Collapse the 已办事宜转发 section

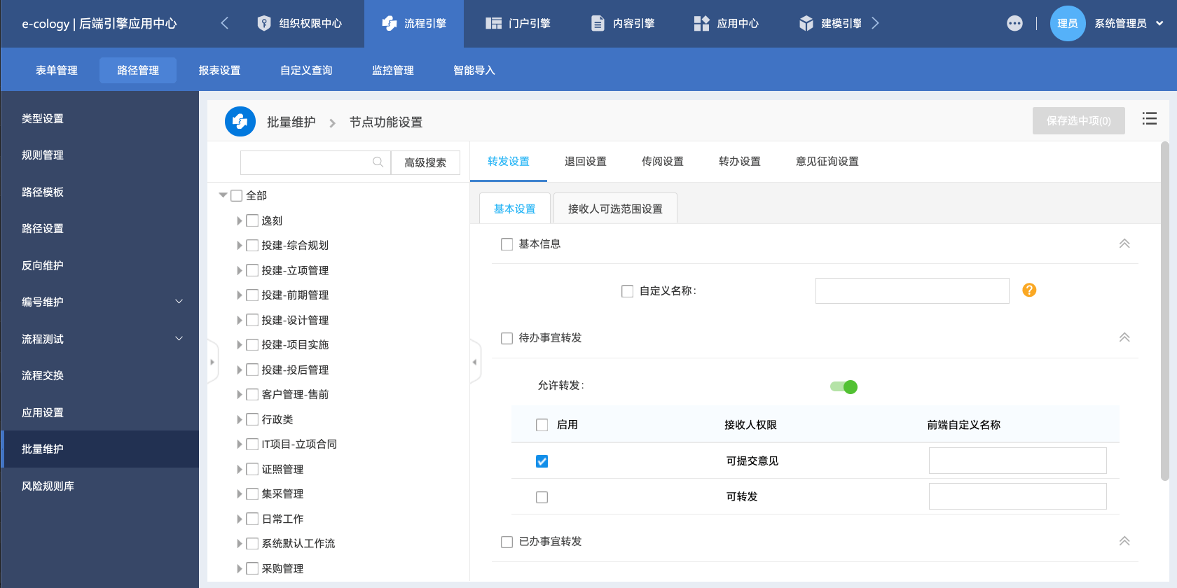click(1124, 541)
